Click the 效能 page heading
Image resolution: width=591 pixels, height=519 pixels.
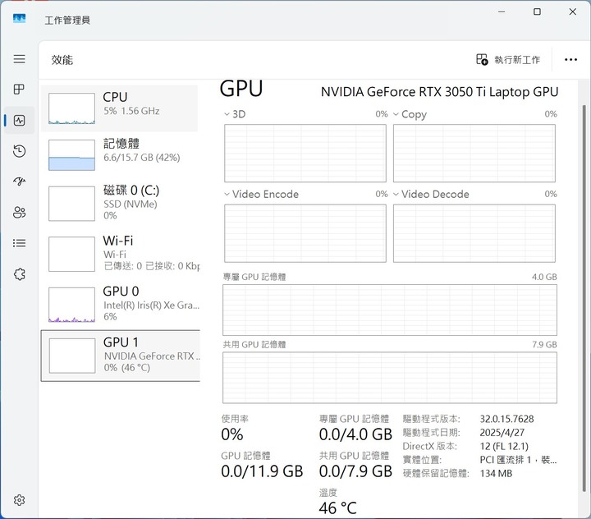tap(62, 60)
